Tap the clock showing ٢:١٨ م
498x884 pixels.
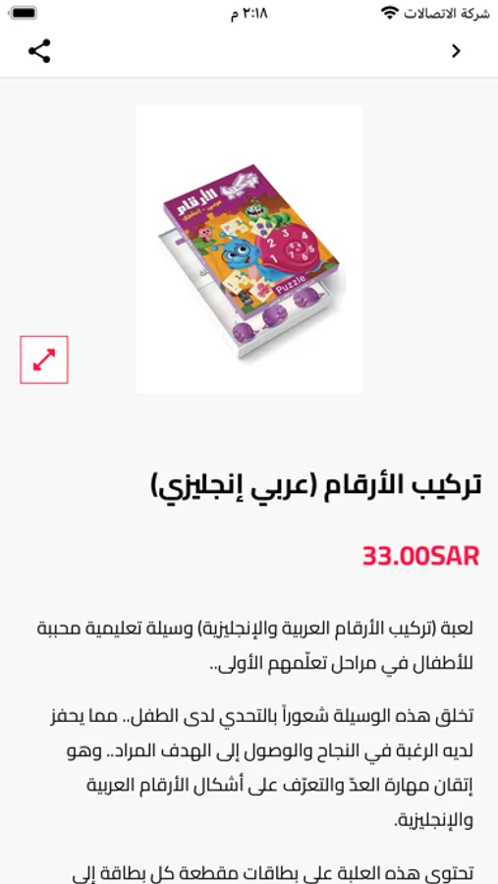249,13
